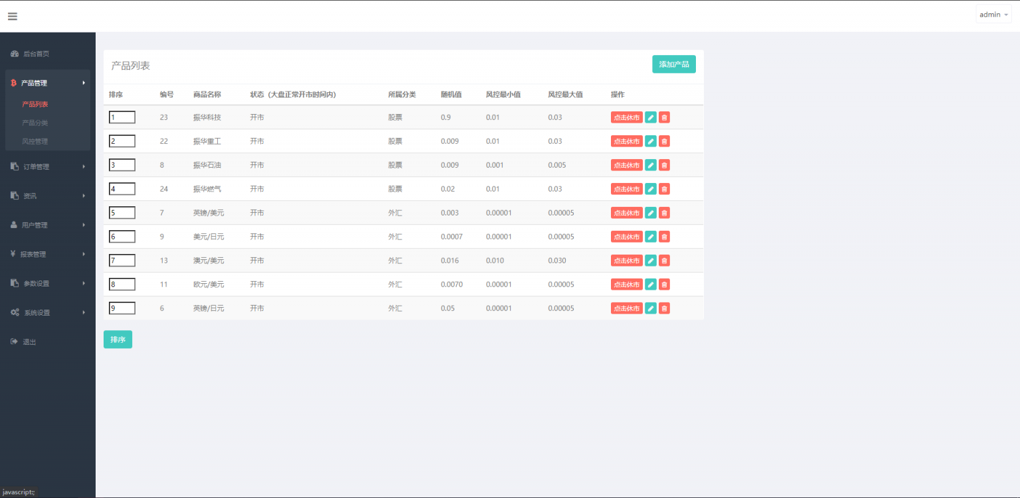
Task: Expand the 用户管理 sidebar section
Action: [x=48, y=225]
